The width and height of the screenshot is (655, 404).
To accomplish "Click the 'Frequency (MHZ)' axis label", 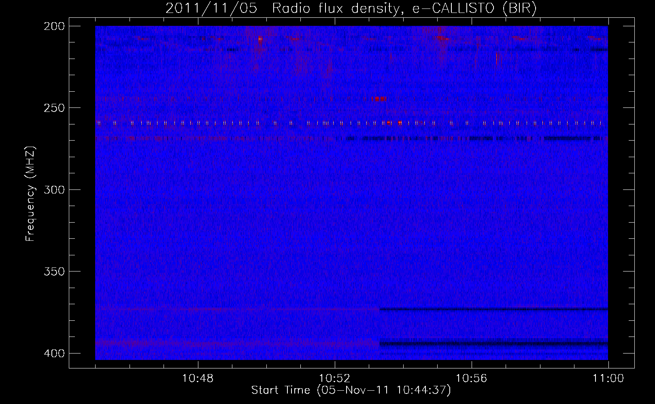I will click(30, 194).
